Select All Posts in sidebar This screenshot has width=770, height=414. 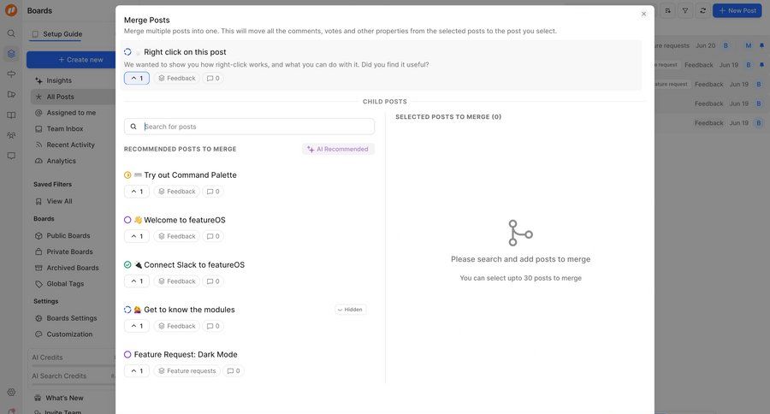click(x=61, y=97)
